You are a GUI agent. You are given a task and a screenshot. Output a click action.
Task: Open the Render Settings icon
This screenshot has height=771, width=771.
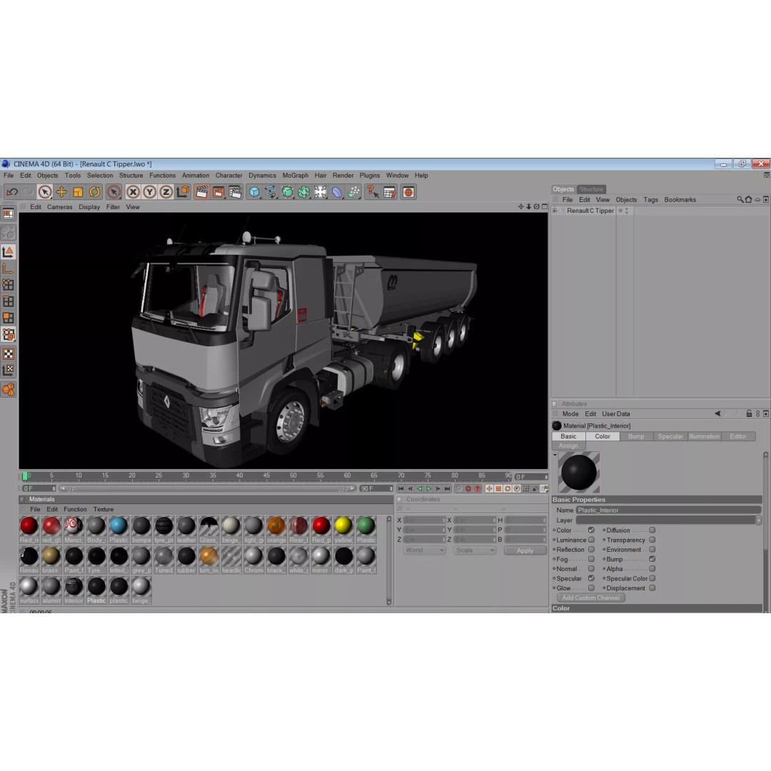pos(235,192)
